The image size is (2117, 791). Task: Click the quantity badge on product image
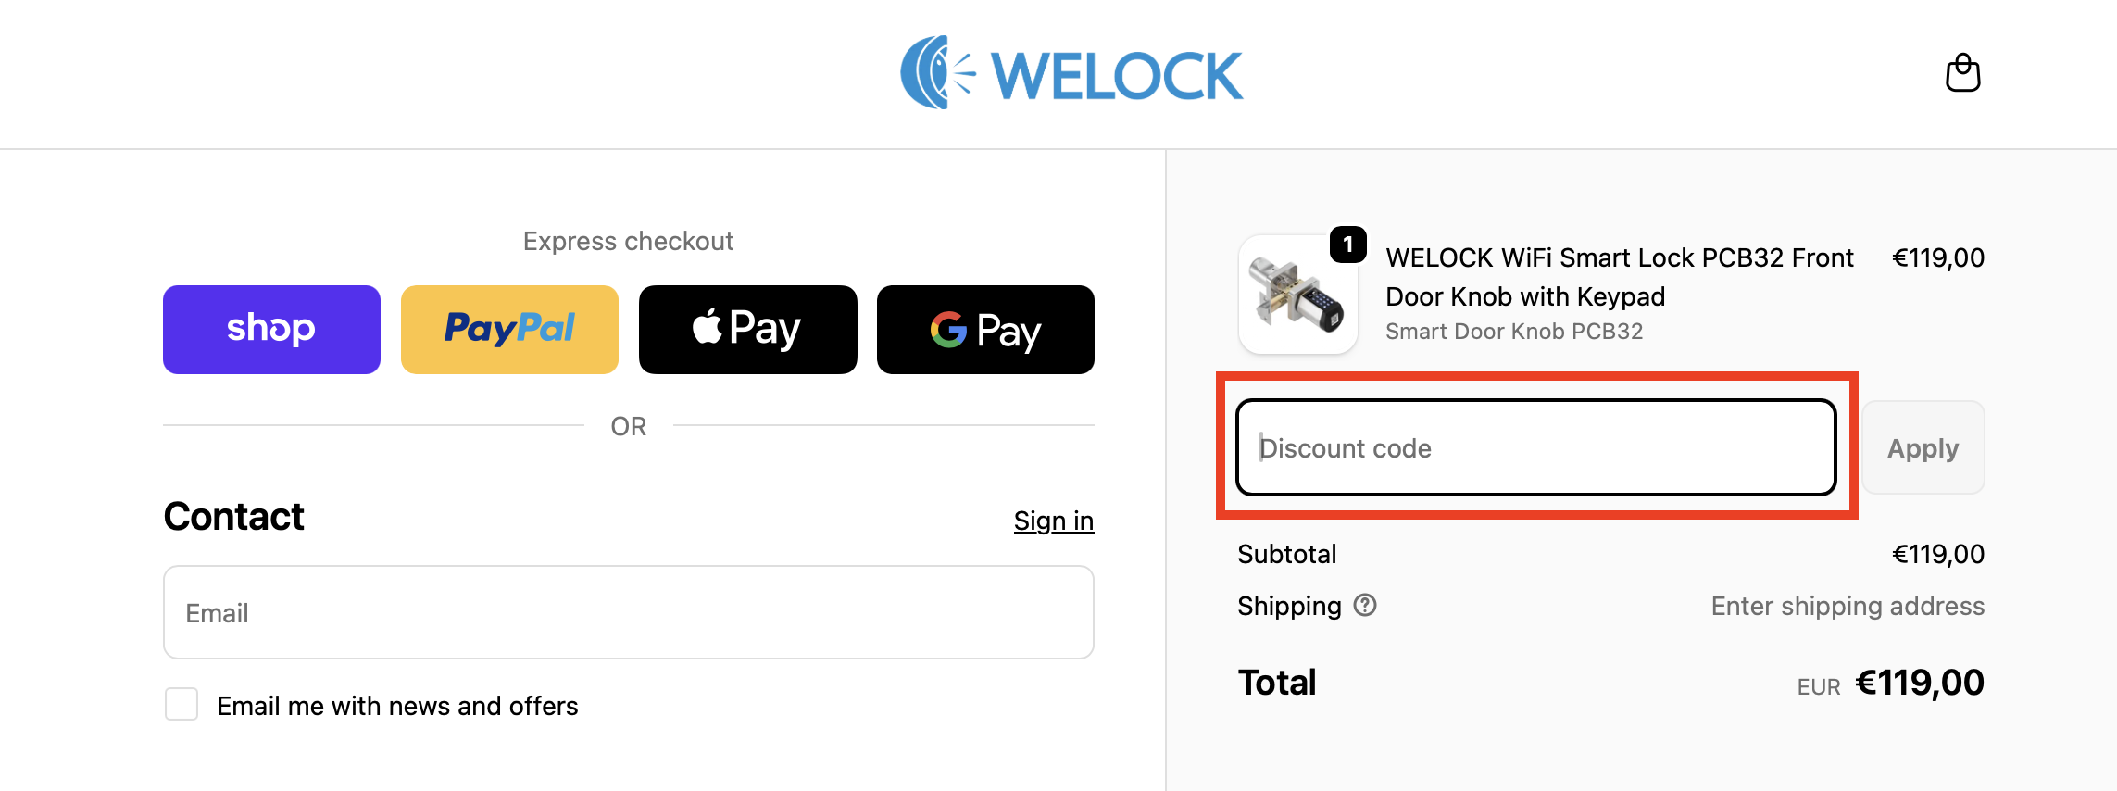[x=1347, y=245]
